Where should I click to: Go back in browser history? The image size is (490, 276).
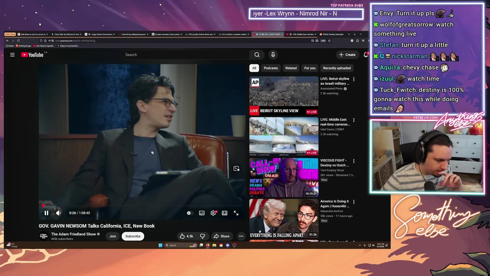tap(7, 41)
